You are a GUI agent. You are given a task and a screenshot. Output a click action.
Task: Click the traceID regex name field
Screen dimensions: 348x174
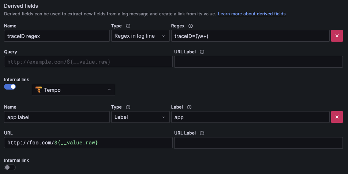click(x=57, y=36)
